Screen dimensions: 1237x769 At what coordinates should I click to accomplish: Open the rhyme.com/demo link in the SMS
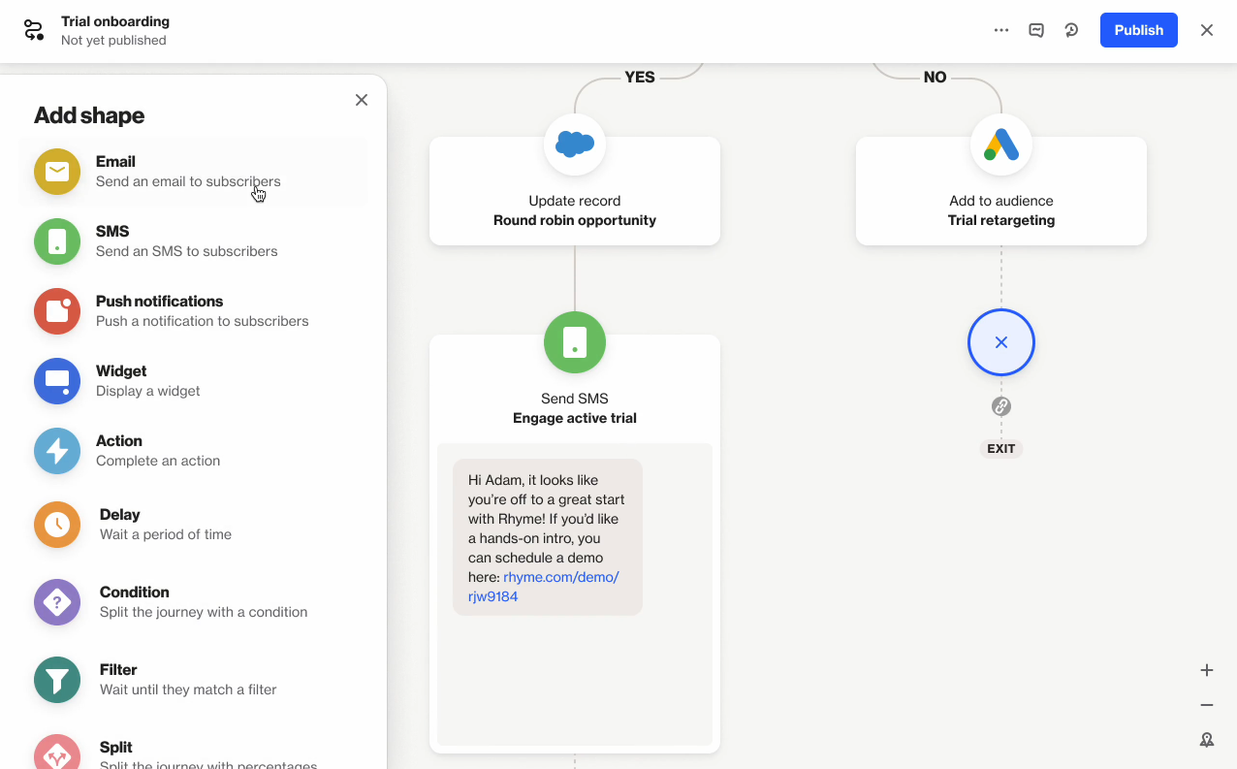(x=560, y=576)
